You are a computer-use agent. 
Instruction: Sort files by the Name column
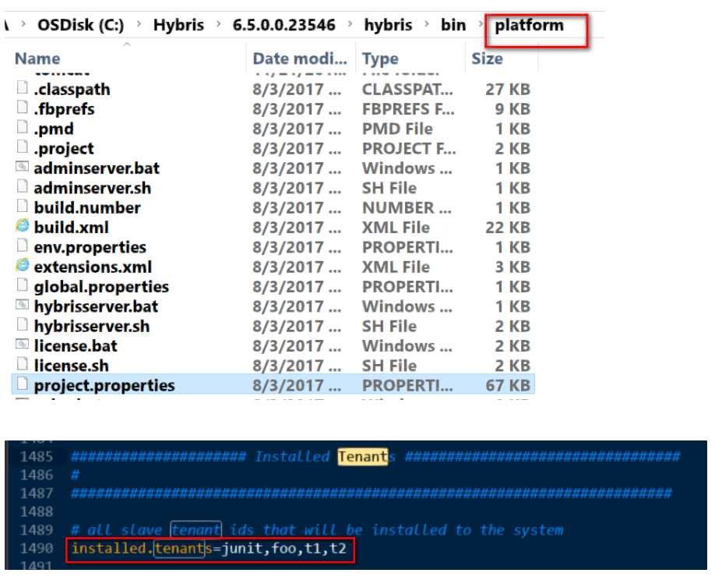(x=37, y=58)
